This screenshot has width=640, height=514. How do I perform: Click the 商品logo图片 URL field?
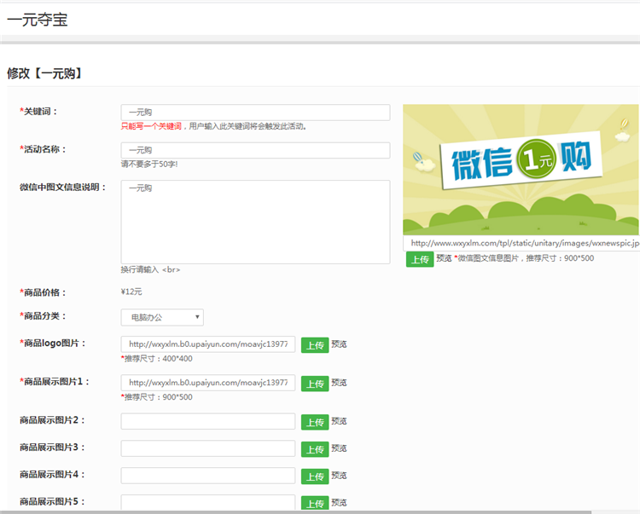point(207,344)
